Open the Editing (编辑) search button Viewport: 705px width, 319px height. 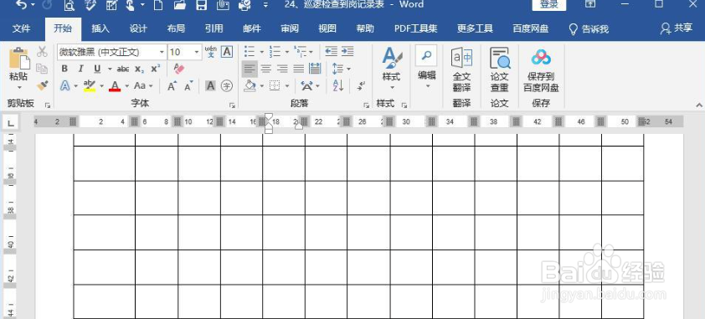[x=426, y=66]
